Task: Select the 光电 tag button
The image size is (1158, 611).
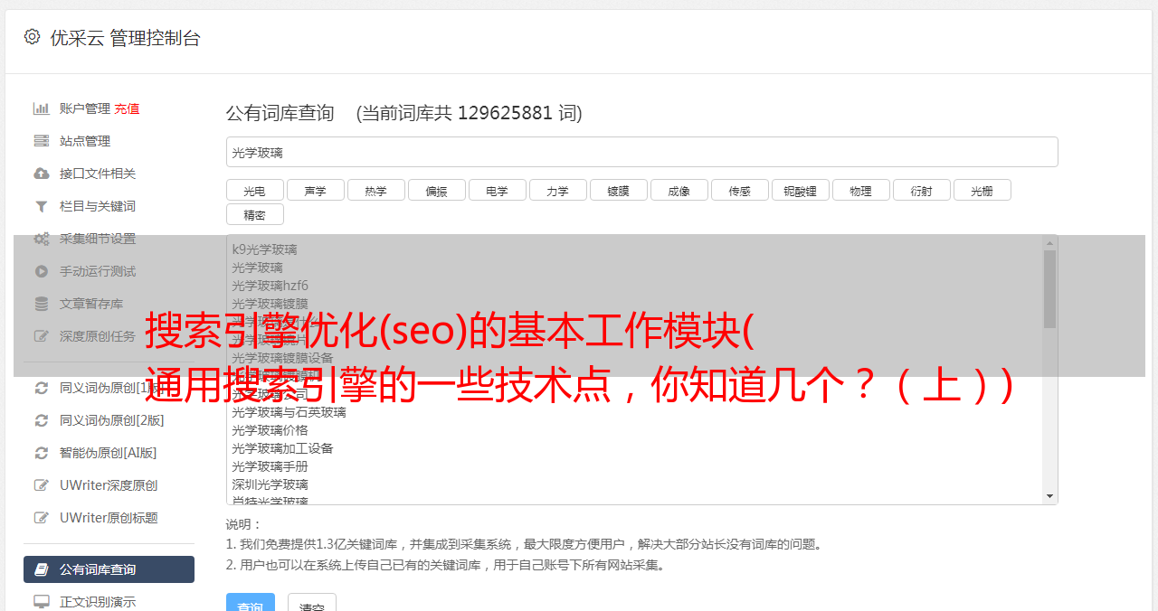Action: [254, 190]
